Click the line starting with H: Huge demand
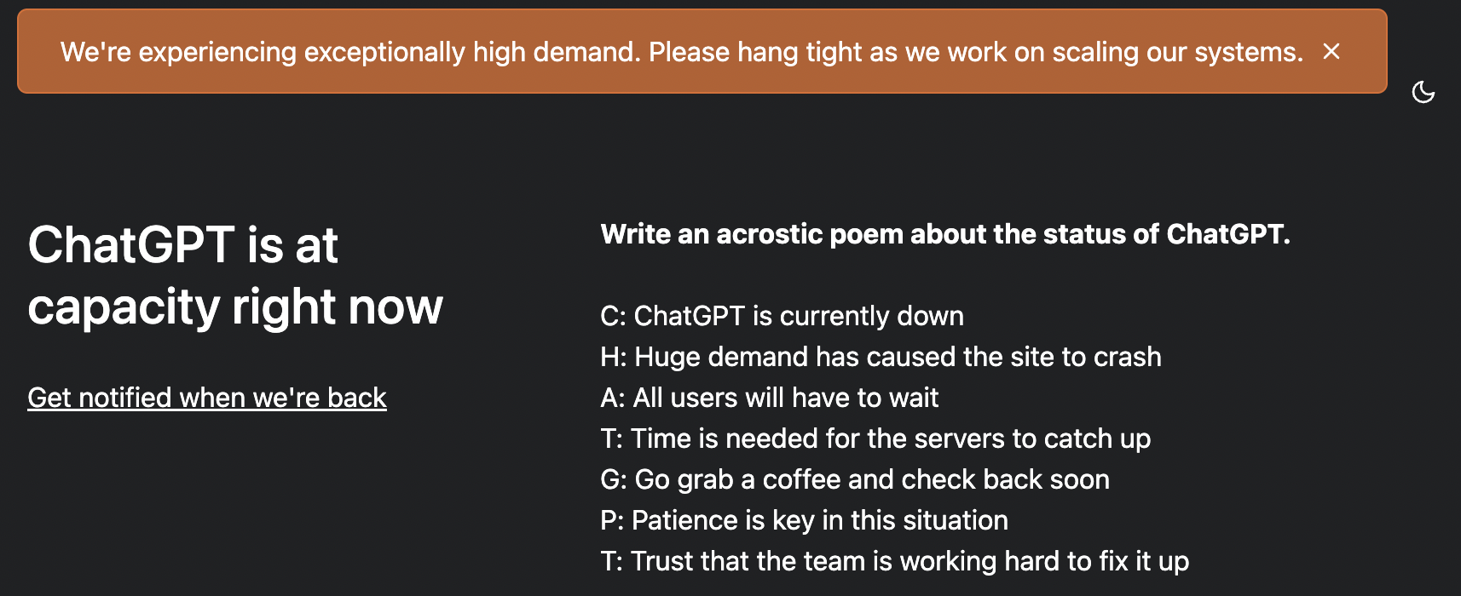Screen dimensions: 1461x596 point(881,357)
